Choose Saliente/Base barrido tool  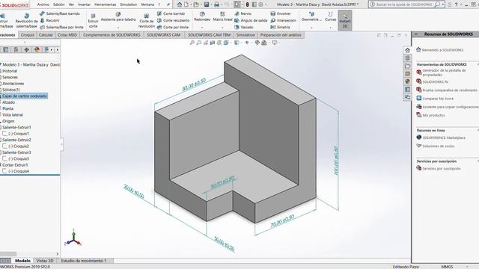pyautogui.click(x=60, y=13)
